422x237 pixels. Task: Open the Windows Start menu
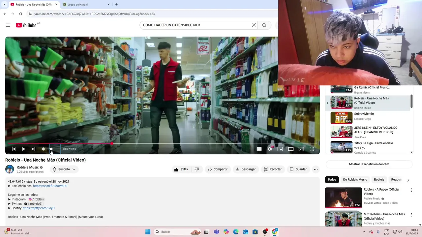coord(147,232)
